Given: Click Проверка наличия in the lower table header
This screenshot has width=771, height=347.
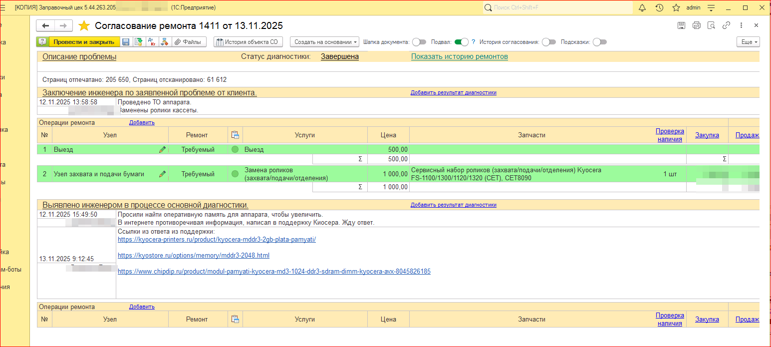Looking at the screenshot, I should 670,319.
